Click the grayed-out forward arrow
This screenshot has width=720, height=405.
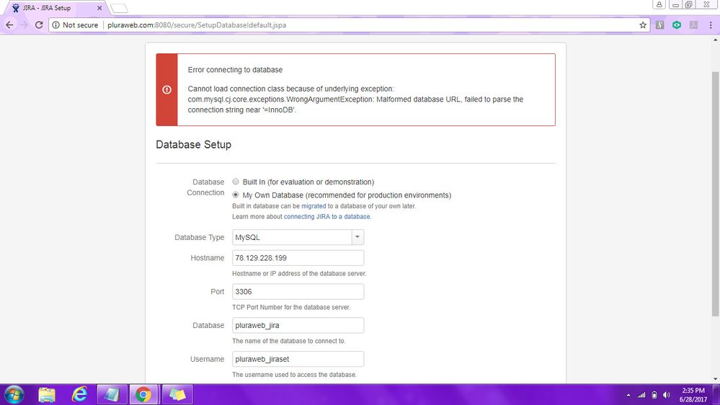point(25,25)
